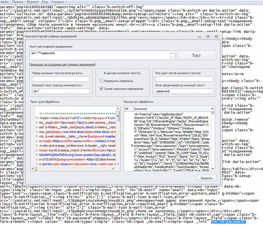This screenshot has width=263, height=226.
Task: Click the Тест button
Action: click(196, 55)
